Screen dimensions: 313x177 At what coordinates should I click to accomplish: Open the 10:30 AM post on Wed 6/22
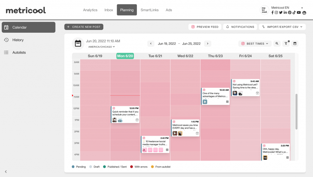(x=215, y=96)
